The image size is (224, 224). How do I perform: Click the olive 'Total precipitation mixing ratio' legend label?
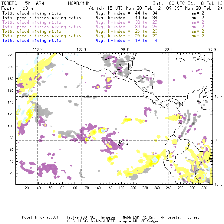pyautogui.click(x=41, y=36)
